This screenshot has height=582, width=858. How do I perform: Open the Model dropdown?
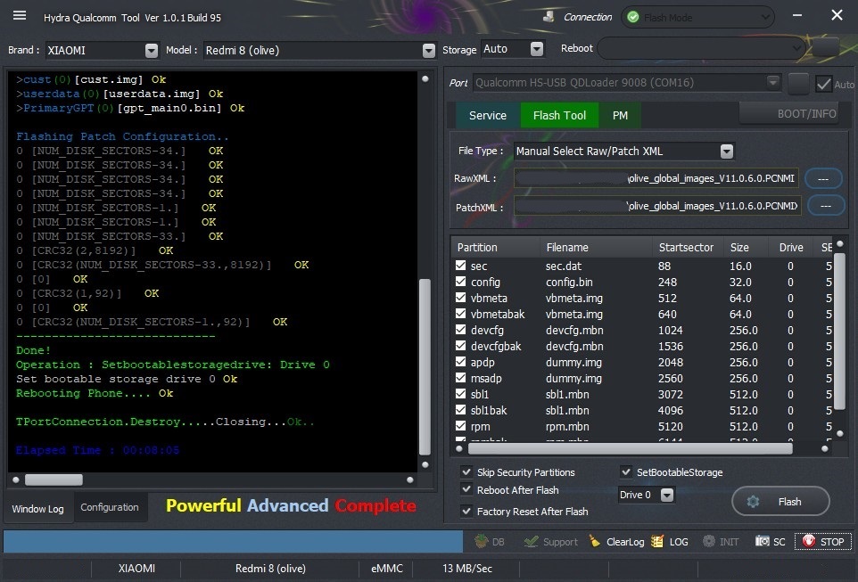429,50
